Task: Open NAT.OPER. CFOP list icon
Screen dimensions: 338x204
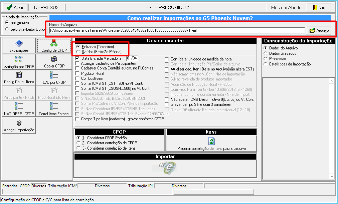Action: click(x=19, y=106)
